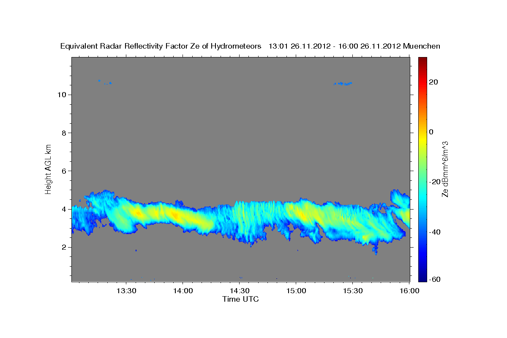Click the station name 'Muenchen'
Screen dimensions: 507x338
pyautogui.click(x=422, y=46)
